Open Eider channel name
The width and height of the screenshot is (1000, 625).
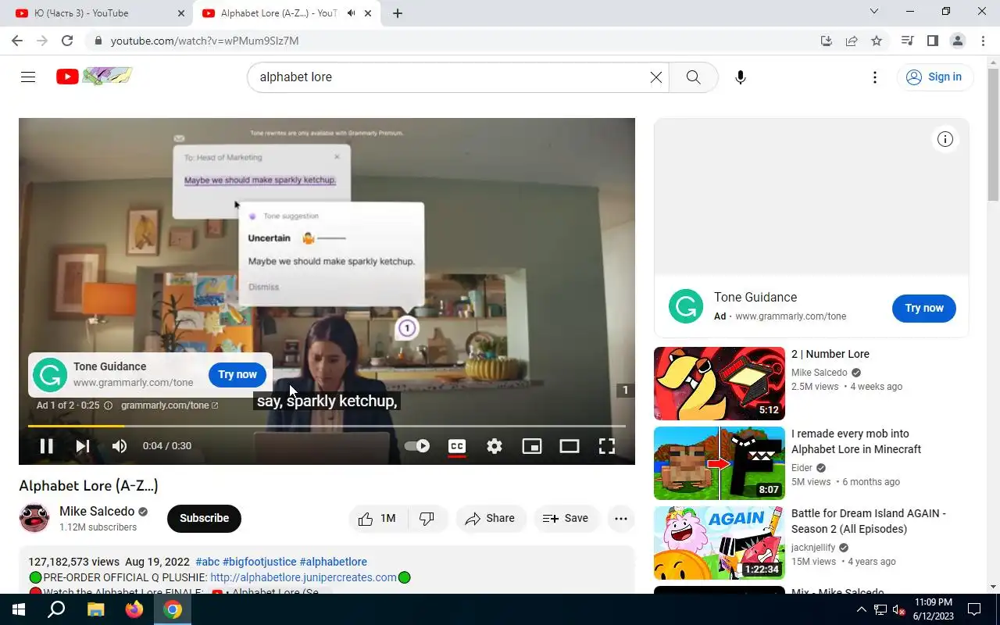802,468
